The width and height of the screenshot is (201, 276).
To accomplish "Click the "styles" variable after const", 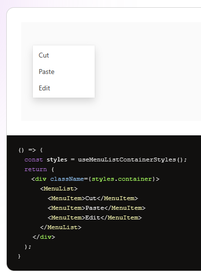I will point(57,160).
